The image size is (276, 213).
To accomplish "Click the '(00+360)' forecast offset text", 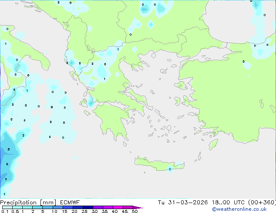I will pos(262,203).
